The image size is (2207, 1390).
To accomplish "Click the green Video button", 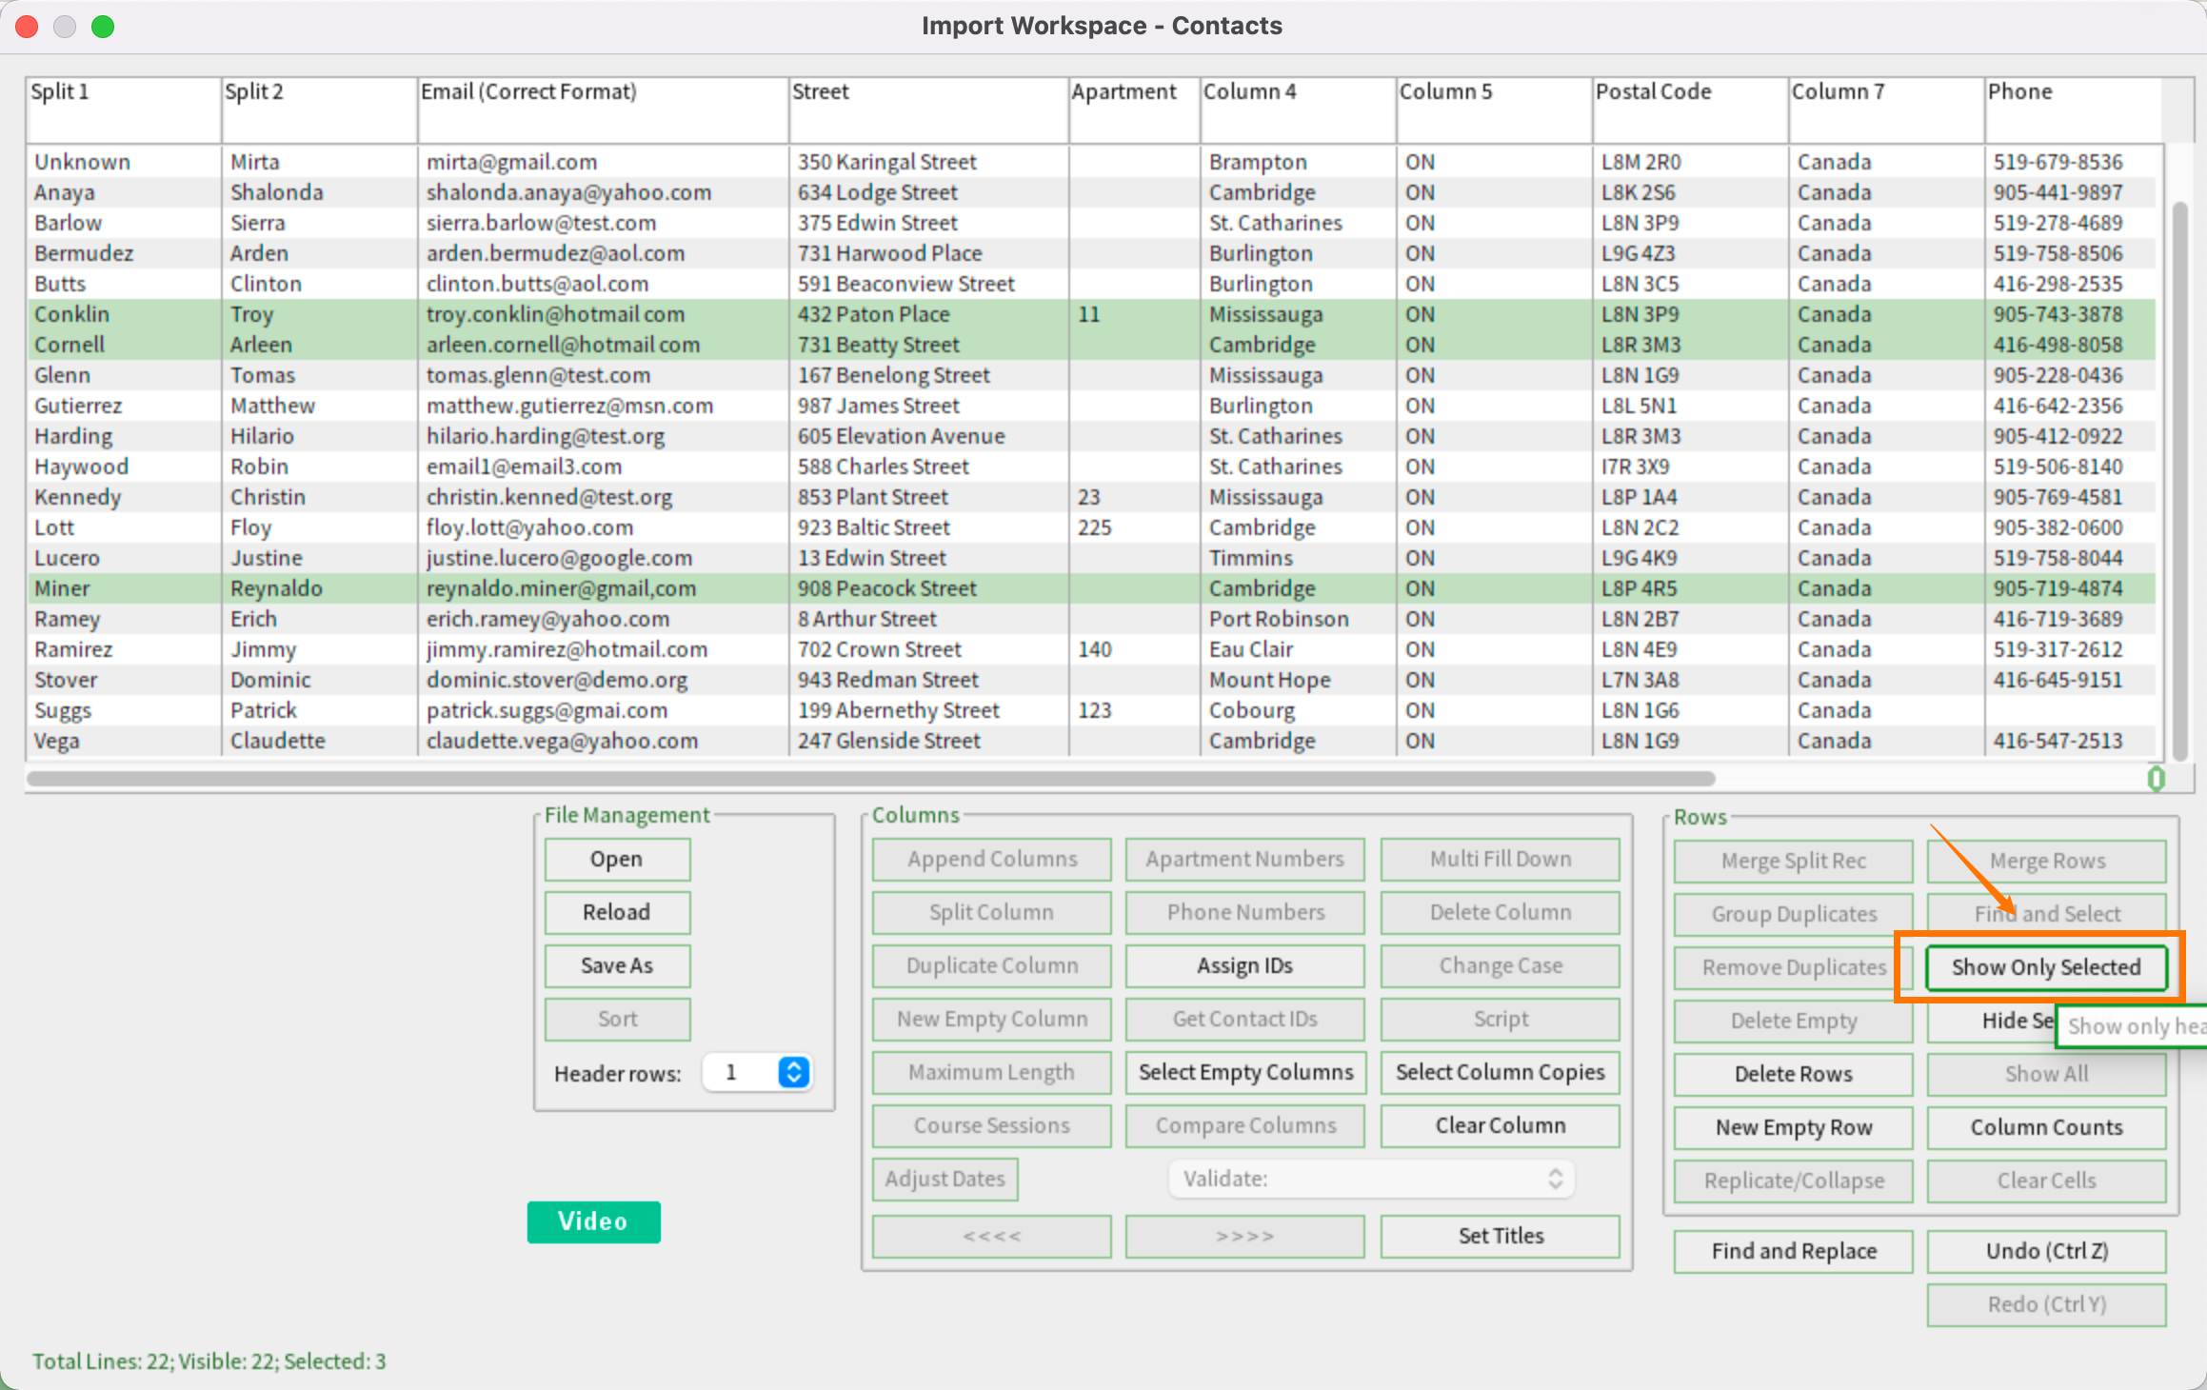I will pos(593,1221).
